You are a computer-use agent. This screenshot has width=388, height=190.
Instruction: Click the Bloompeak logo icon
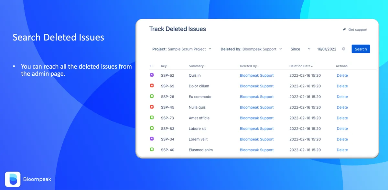click(x=13, y=179)
